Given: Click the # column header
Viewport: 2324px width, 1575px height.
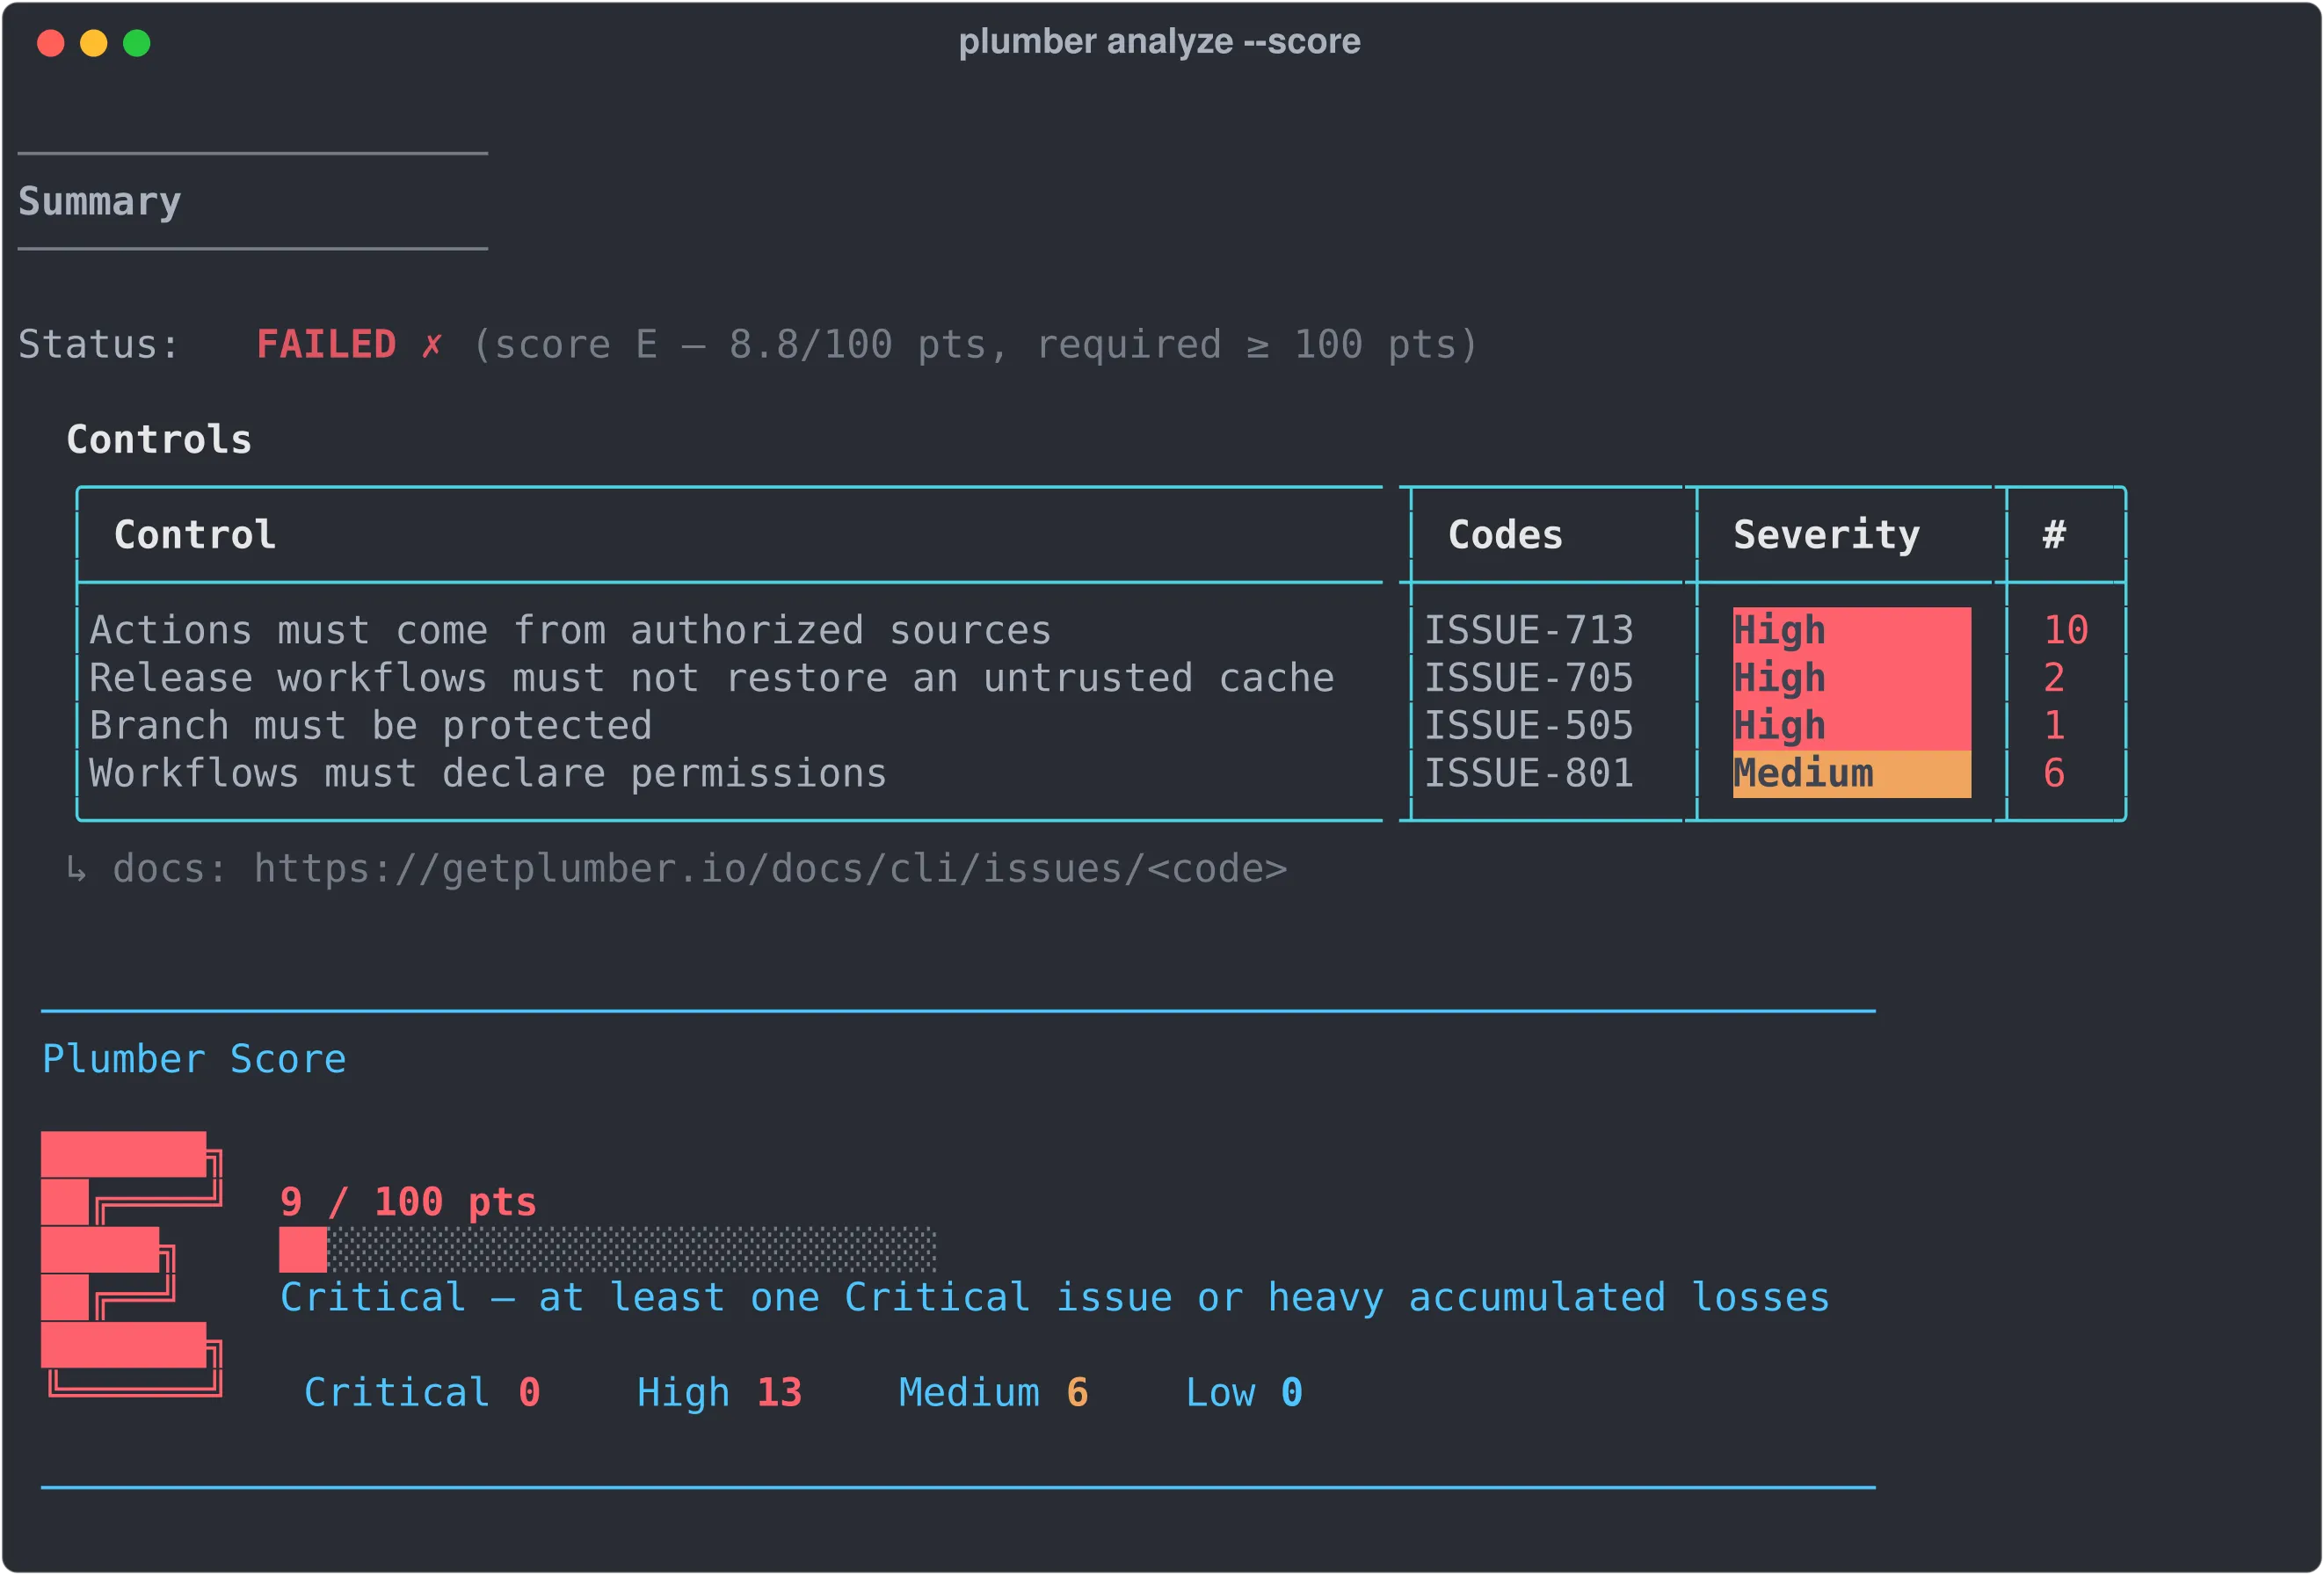Looking at the screenshot, I should [x=2054, y=535].
